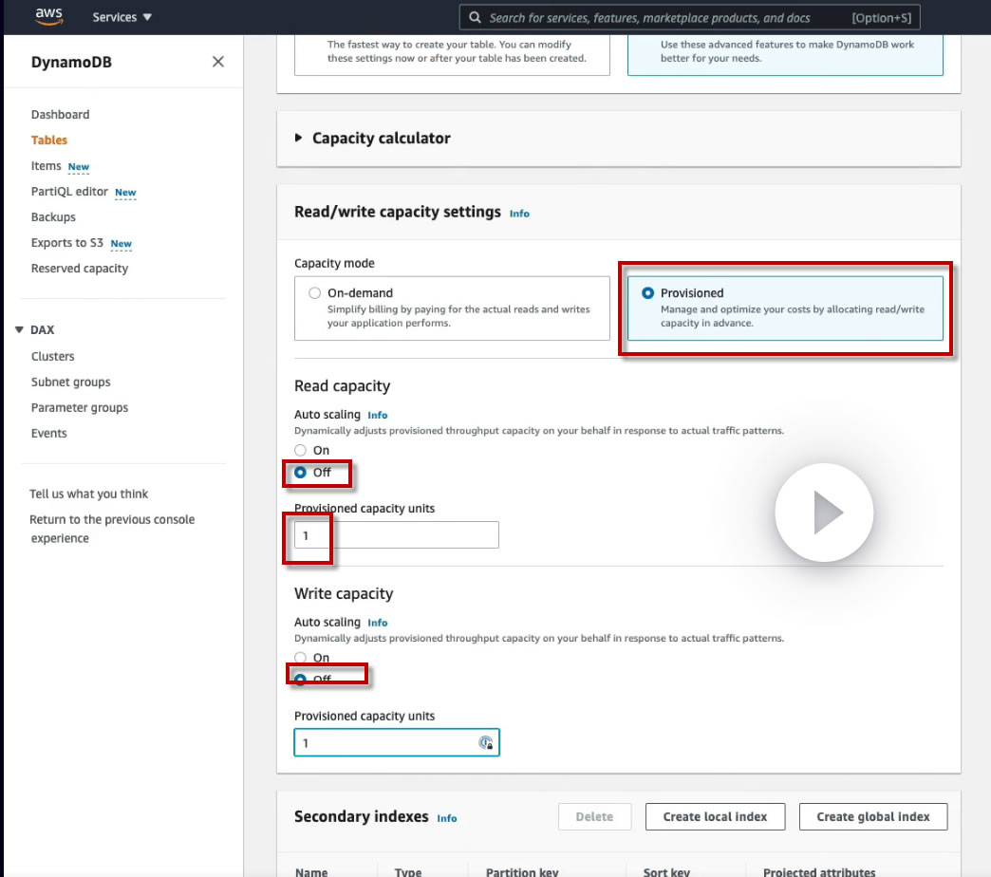Image resolution: width=991 pixels, height=877 pixels.
Task: Click Create local index
Action: 715,816
